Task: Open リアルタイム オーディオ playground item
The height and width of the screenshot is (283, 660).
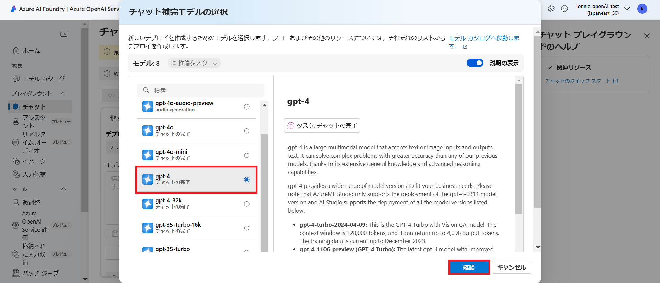Action: tap(40, 142)
